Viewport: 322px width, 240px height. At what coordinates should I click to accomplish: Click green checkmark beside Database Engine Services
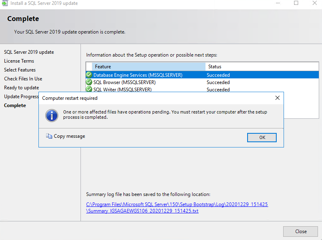click(89, 75)
